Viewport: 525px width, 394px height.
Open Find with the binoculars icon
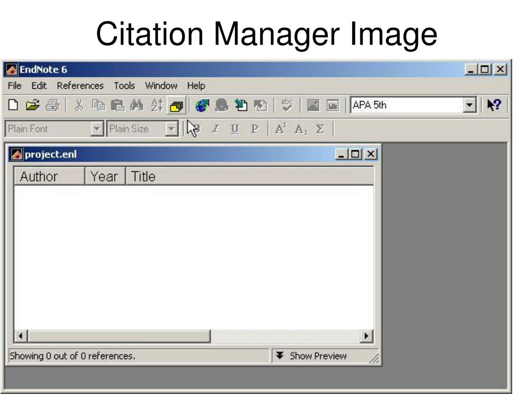136,105
